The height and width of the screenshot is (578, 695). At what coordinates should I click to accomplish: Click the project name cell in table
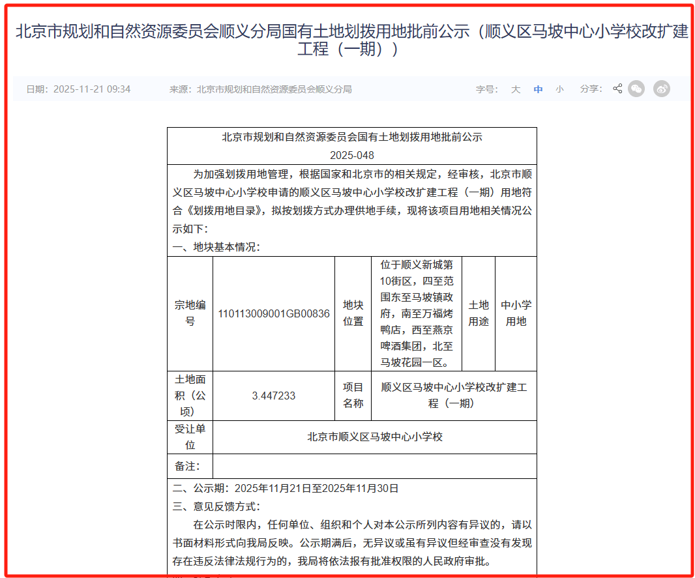tap(454, 396)
